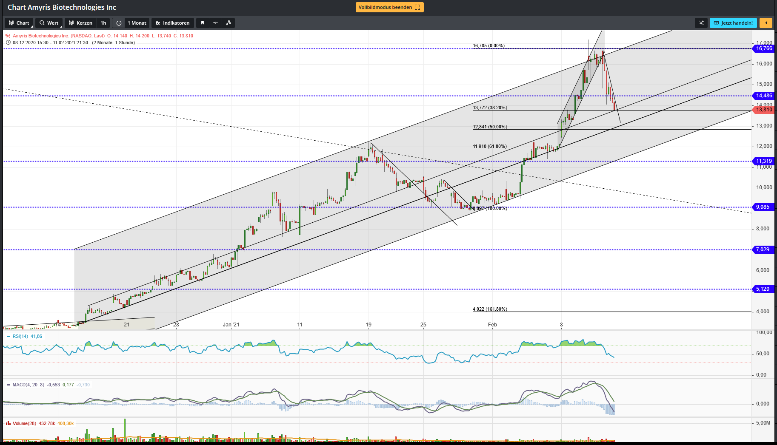
Task: Select the 1h interval button
Action: coord(103,23)
